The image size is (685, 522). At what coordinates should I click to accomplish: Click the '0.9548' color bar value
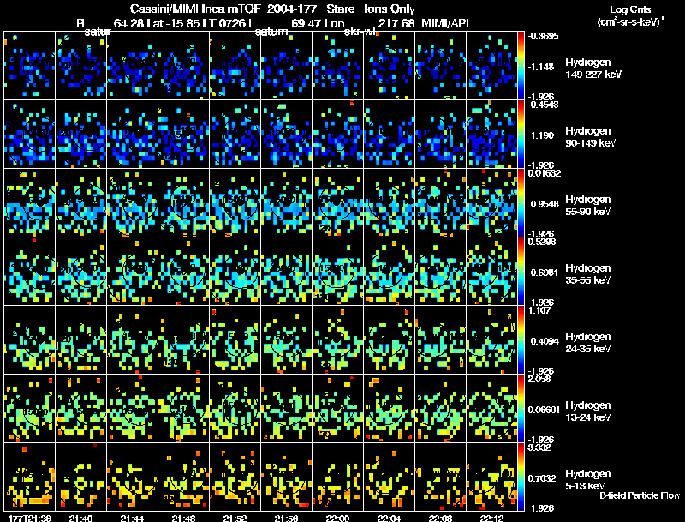545,204
